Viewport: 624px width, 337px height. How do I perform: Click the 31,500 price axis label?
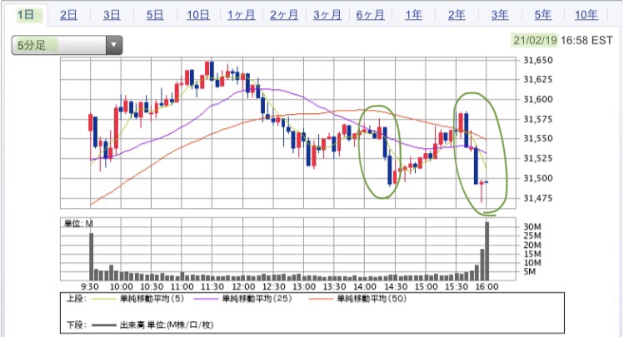point(538,178)
